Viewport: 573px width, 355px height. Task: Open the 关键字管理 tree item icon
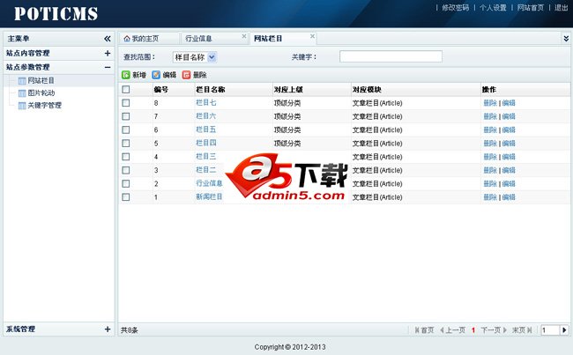tap(22, 106)
